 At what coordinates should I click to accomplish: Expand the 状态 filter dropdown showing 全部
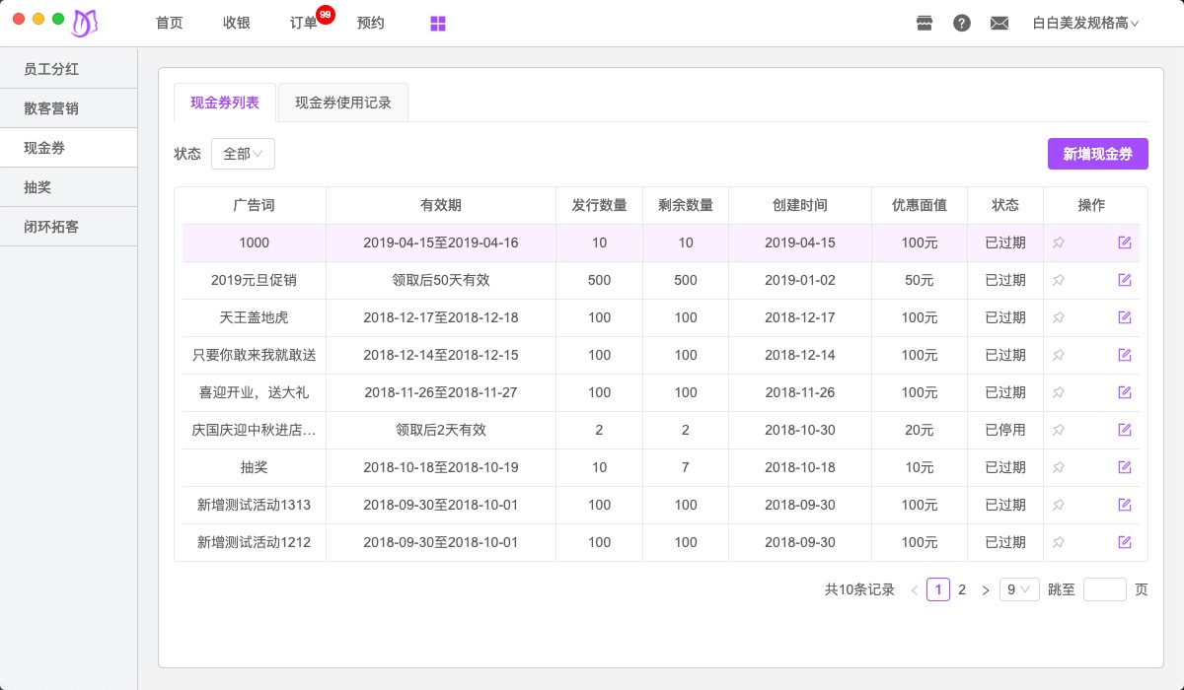243,154
